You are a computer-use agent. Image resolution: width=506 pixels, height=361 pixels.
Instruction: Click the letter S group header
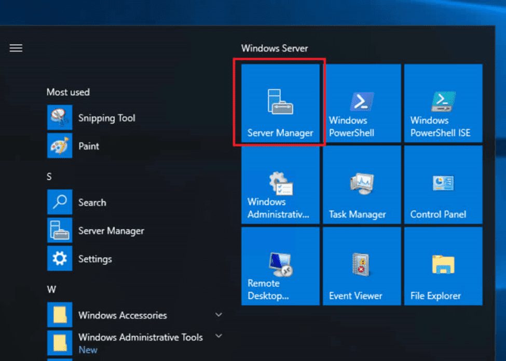[x=49, y=177]
